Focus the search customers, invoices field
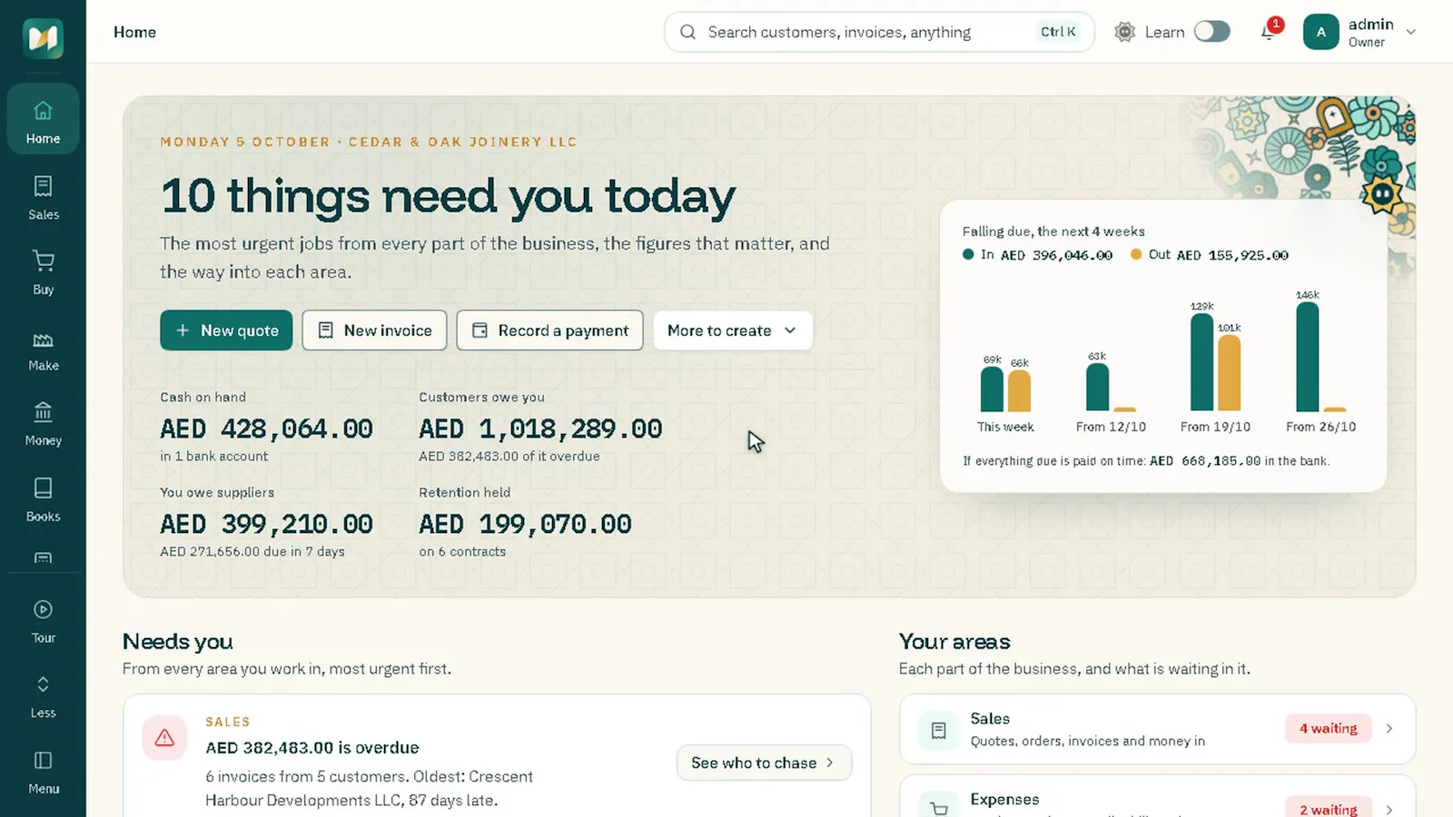This screenshot has width=1453, height=817. tap(879, 32)
